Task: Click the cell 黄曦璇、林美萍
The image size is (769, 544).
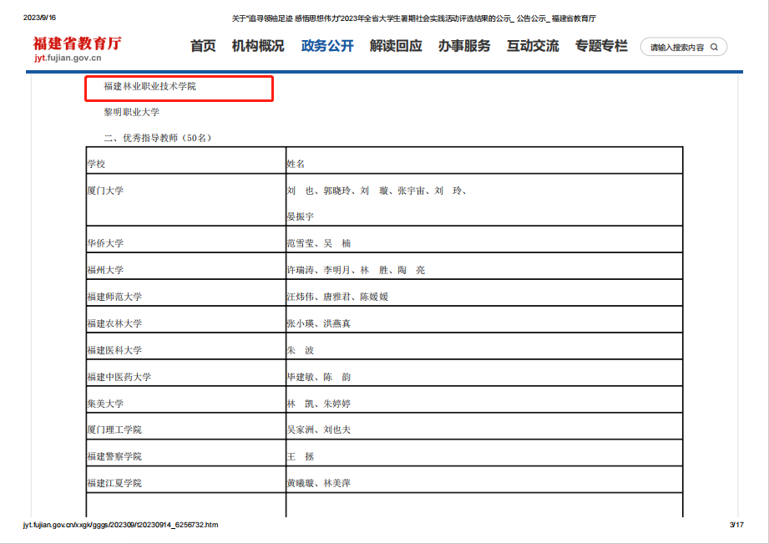Action: coord(484,479)
